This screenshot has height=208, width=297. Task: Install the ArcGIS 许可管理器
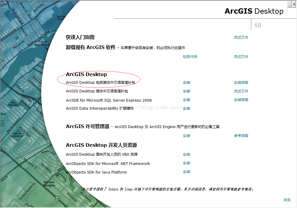click(187, 136)
